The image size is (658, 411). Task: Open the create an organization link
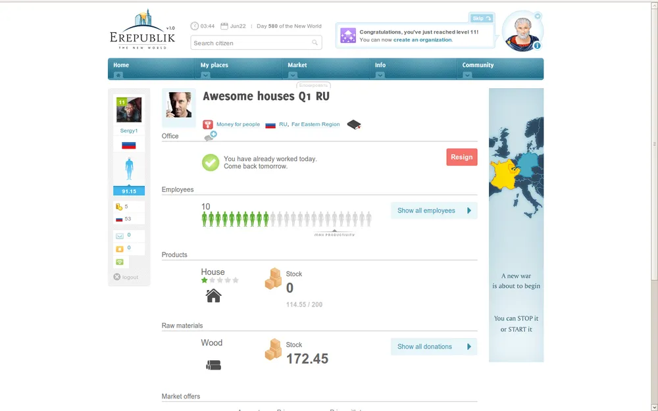click(x=422, y=40)
